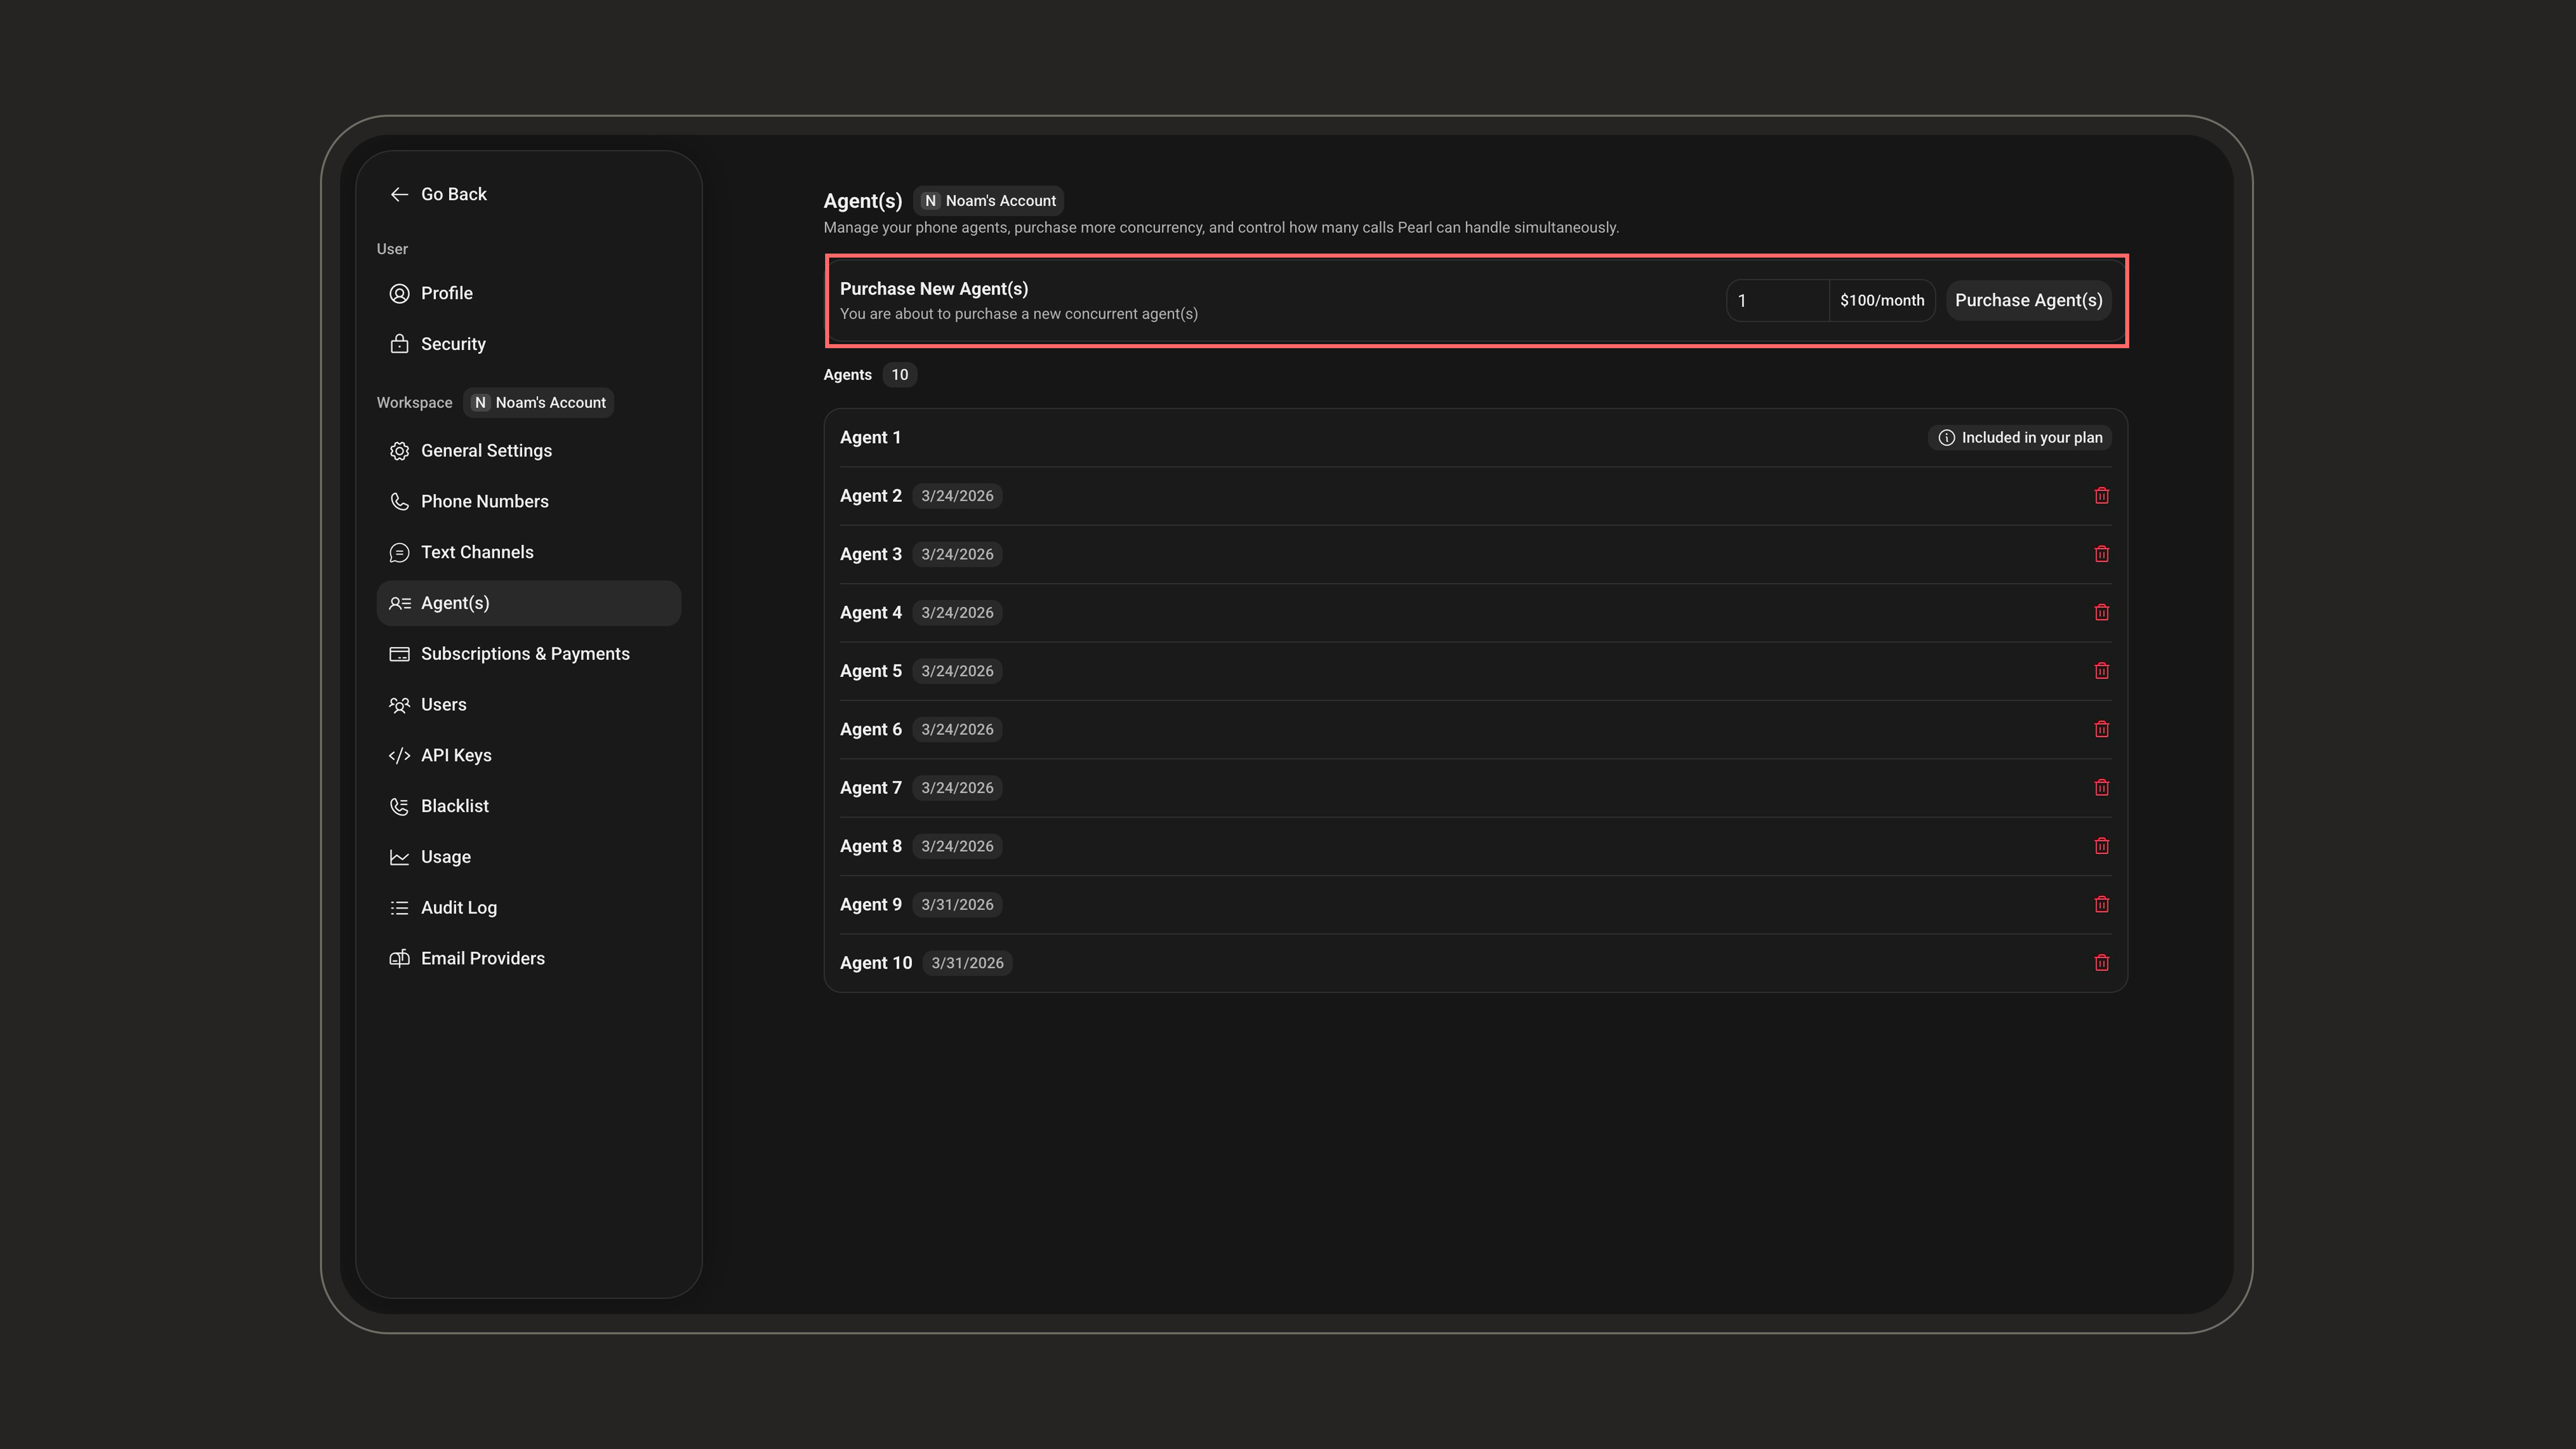The height and width of the screenshot is (1449, 2576).
Task: Click the Blacklist phone icon
Action: pyautogui.click(x=399, y=806)
